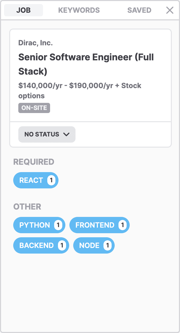
Task: Click the count badge on PYTHON
Action: point(58,225)
